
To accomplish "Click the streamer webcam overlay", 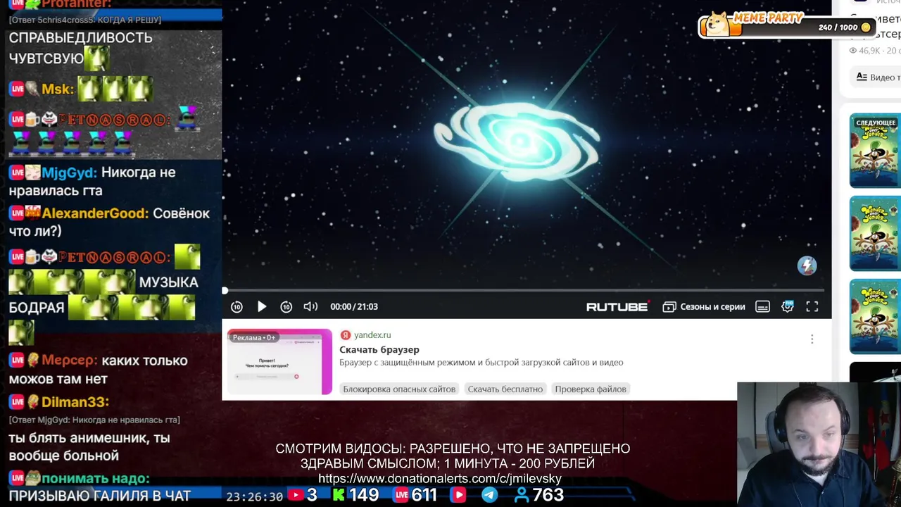I will [819, 444].
